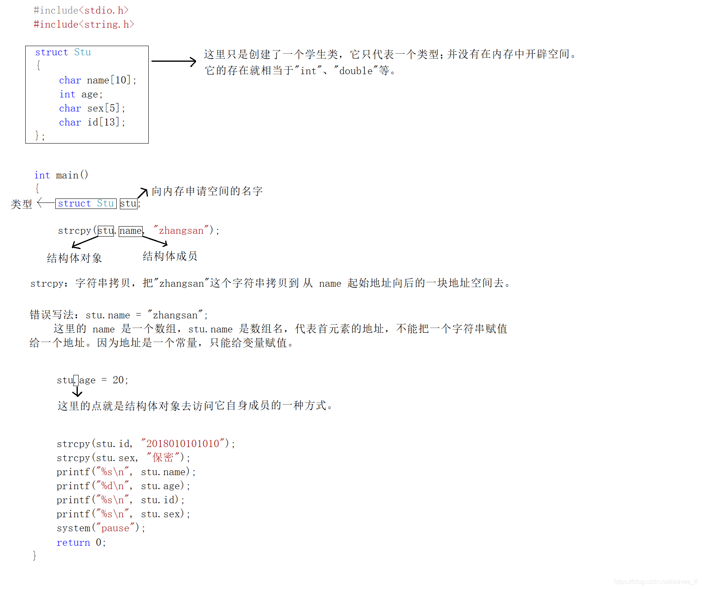Click the statement 'stu.age = 20;'
Viewport: 702px width, 589px height.
(x=93, y=380)
